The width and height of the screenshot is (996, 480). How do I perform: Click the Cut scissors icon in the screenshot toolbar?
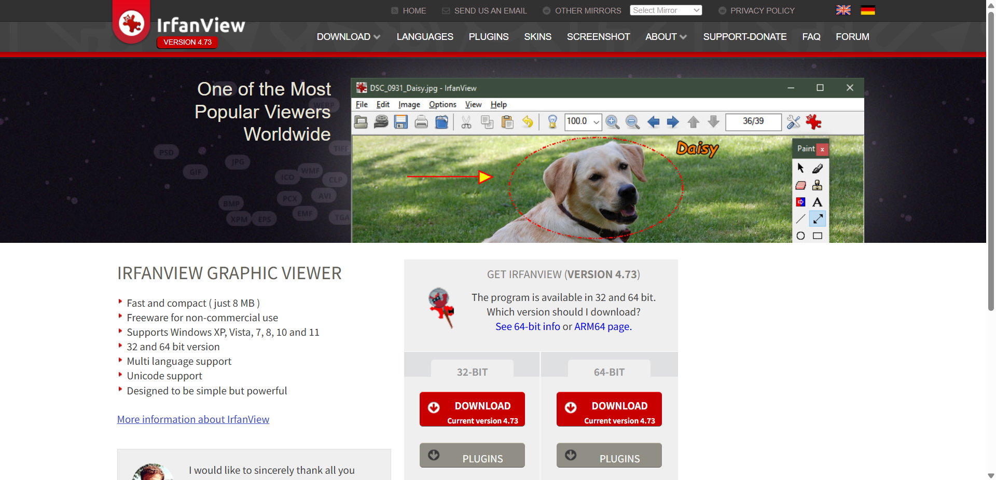click(466, 122)
